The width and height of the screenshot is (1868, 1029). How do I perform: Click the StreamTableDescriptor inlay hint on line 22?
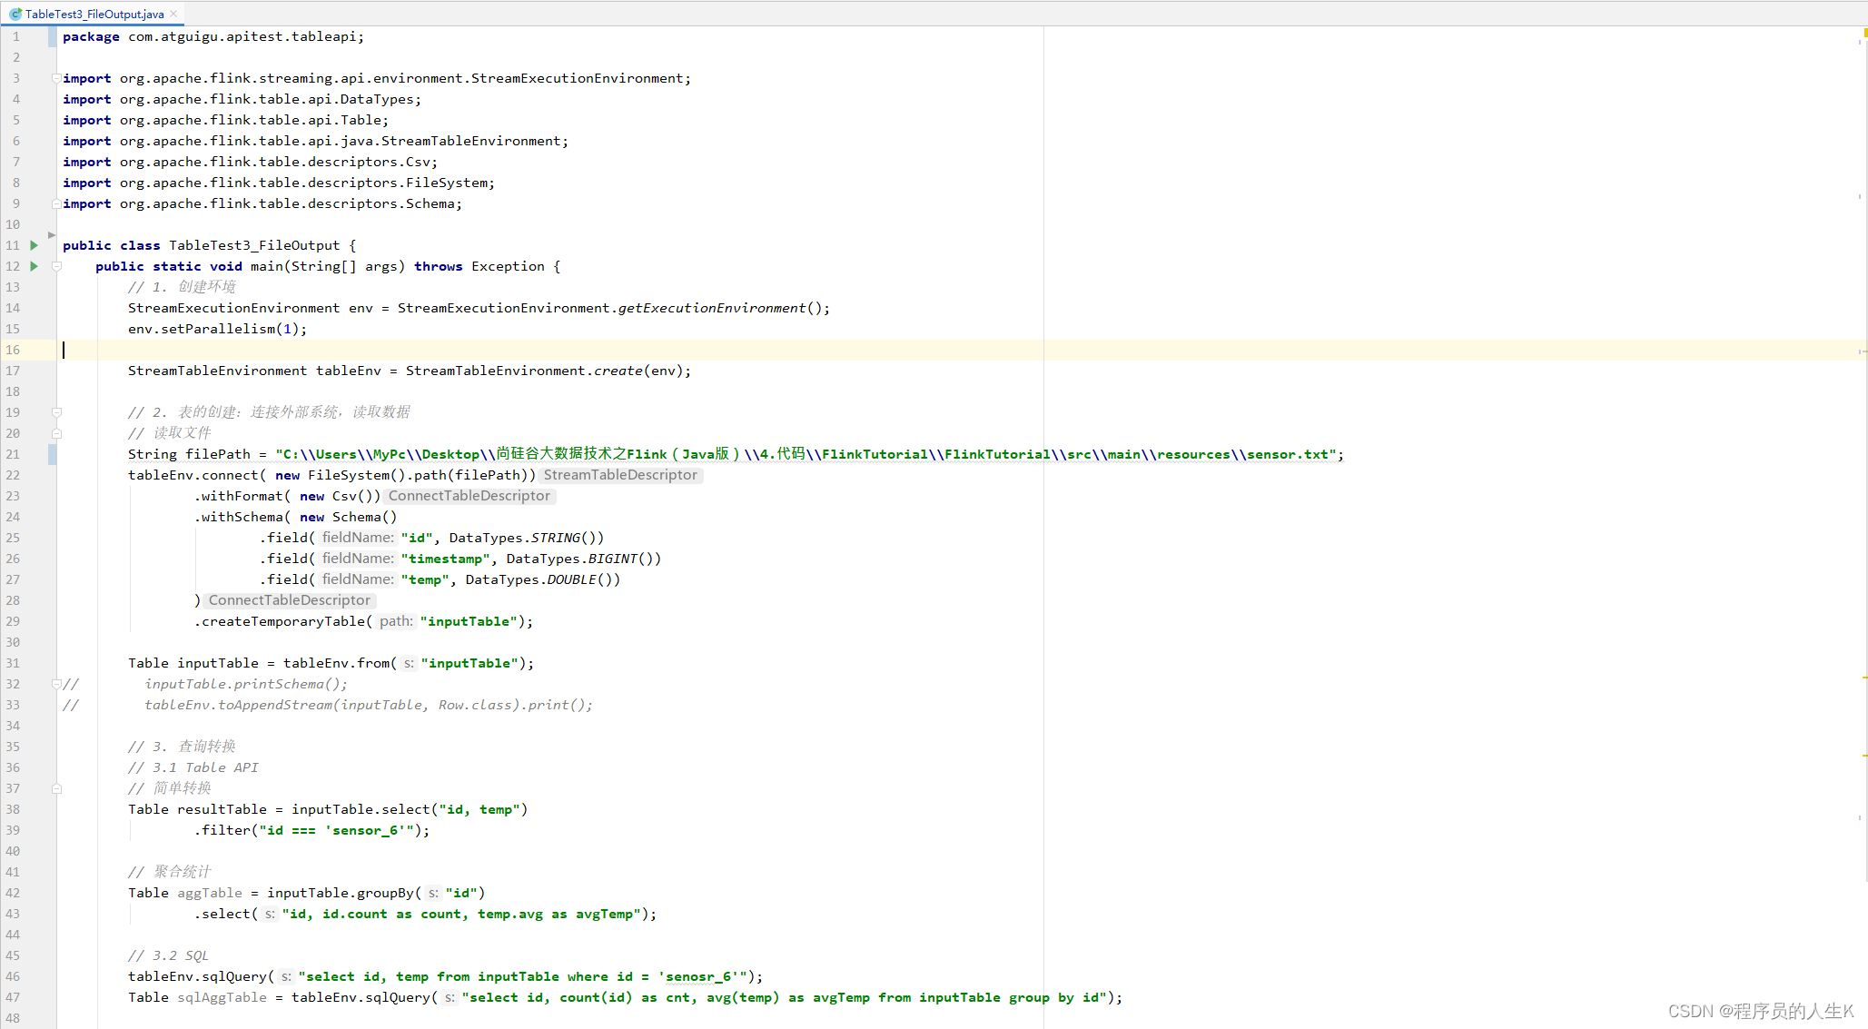pos(620,475)
